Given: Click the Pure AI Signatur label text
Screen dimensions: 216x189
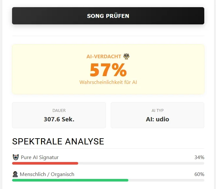Looking at the screenshot, I should pyautogui.click(x=40, y=157).
